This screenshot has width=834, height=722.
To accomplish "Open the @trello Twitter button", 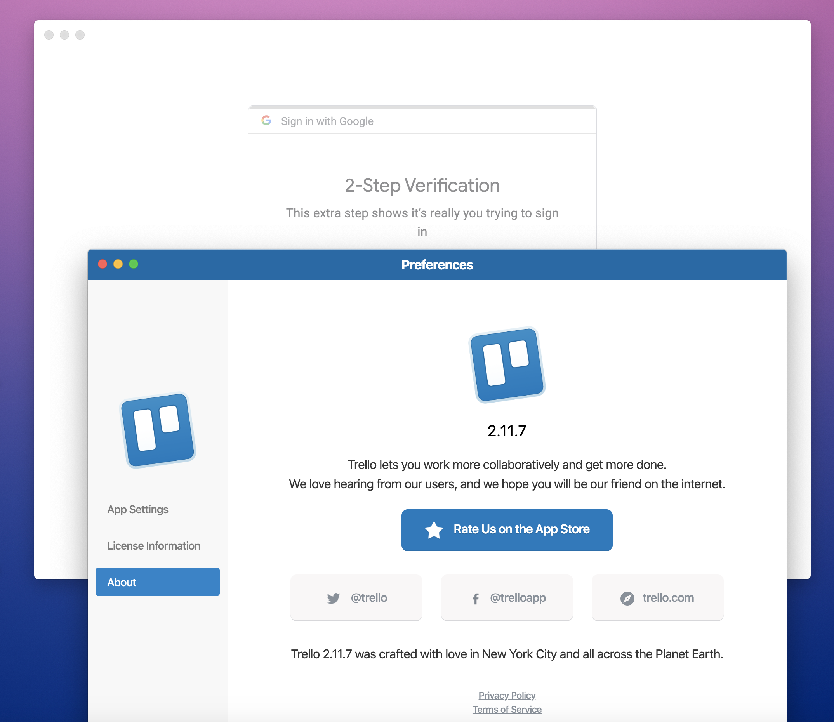I will (356, 597).
